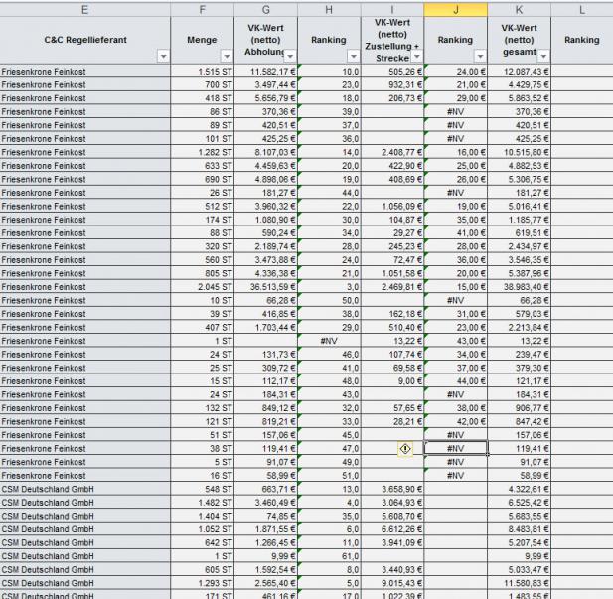This screenshot has width=613, height=599.
Task: Click cell with value 44,00 €
Action: point(456,381)
